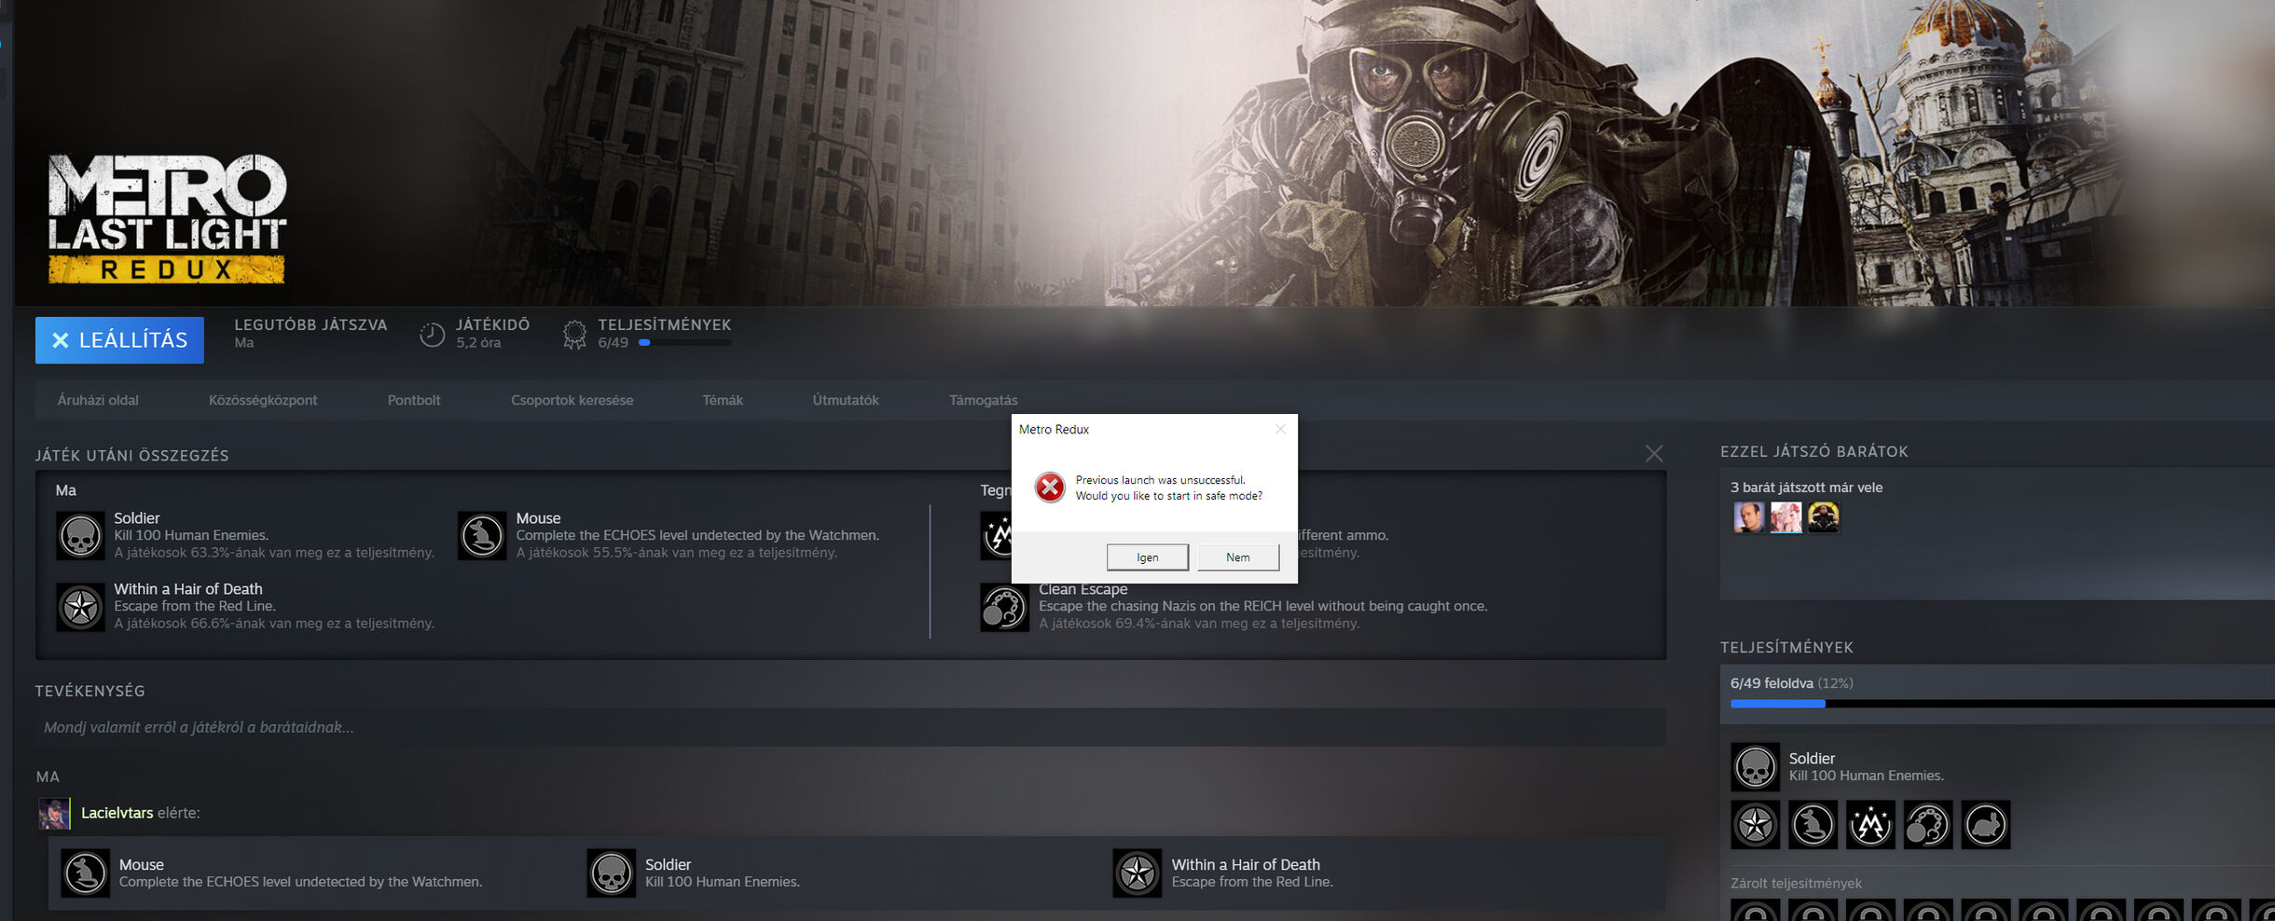Screen dimensions: 2275x921
Task: Click the "5,2 óra" playtime value
Action: click(x=478, y=343)
